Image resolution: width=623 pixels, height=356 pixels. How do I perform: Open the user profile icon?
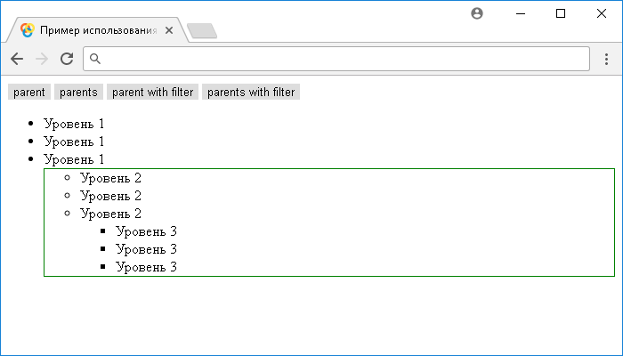click(x=477, y=13)
